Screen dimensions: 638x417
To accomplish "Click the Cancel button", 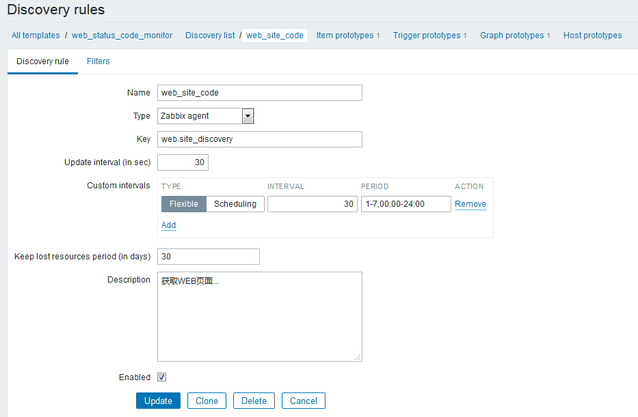I will point(304,401).
